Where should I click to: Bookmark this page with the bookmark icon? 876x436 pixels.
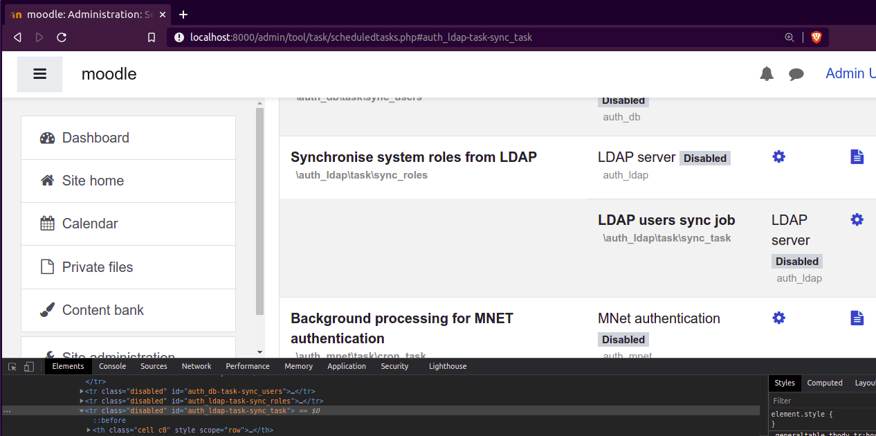point(152,37)
